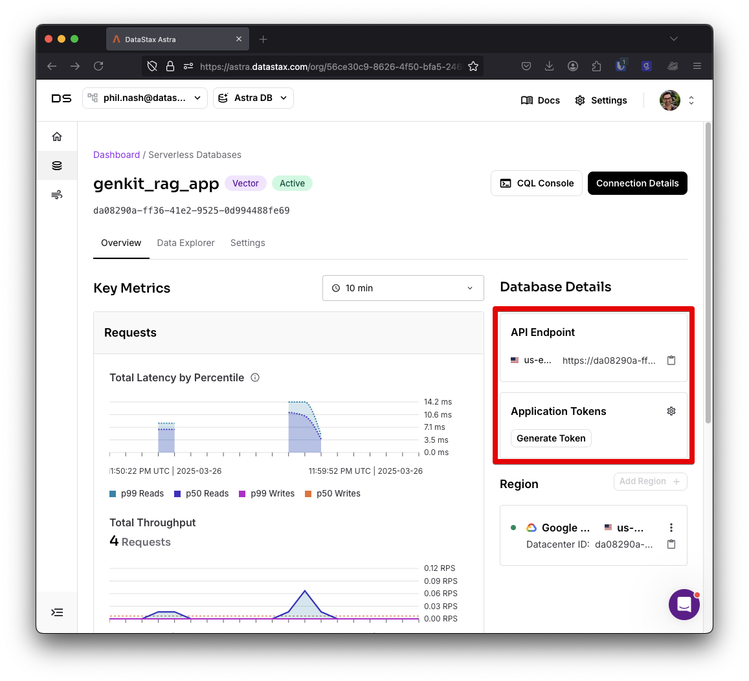Open the Pocket save icon

pos(526,67)
